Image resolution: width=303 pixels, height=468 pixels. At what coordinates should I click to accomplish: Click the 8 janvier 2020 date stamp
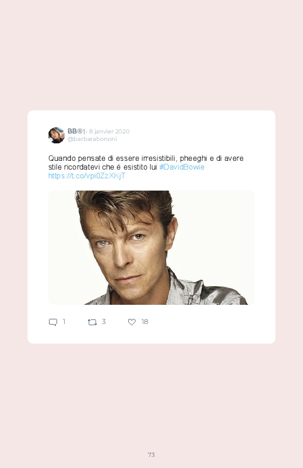click(x=110, y=131)
